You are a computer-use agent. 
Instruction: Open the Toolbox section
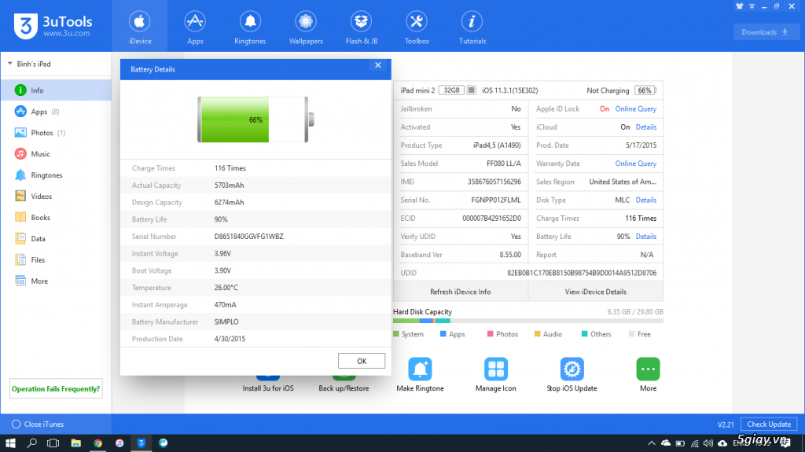pyautogui.click(x=417, y=28)
